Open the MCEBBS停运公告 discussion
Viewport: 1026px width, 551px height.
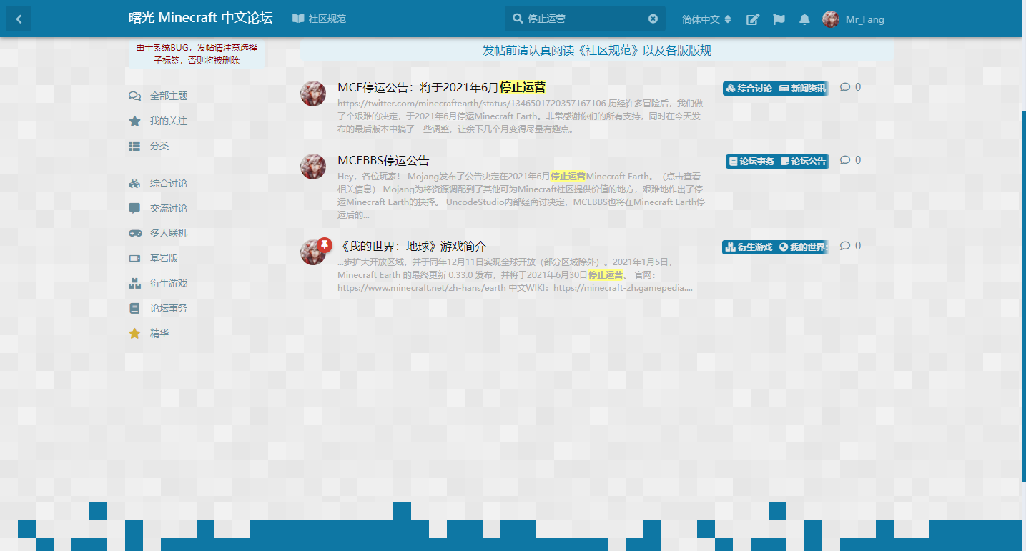click(x=383, y=160)
